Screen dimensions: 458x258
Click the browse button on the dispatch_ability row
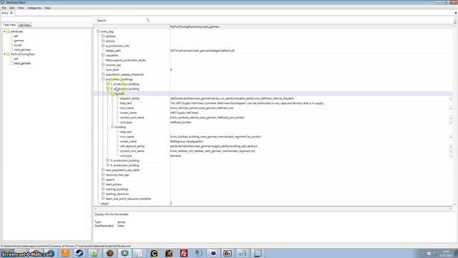(451, 99)
